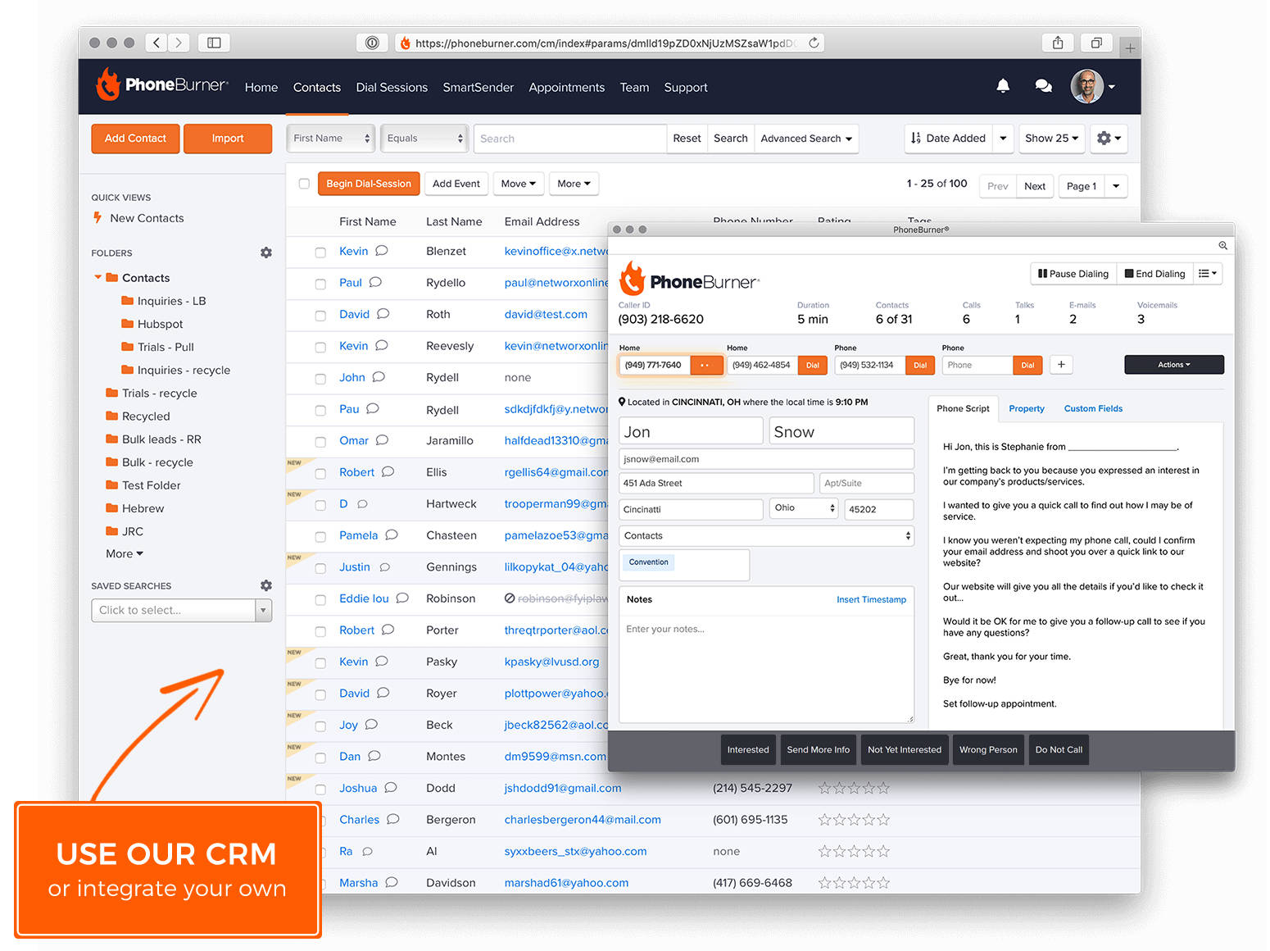Screen dimensions: 1270x951
Task: Click the Saved Searches gear icon
Action: click(x=266, y=585)
